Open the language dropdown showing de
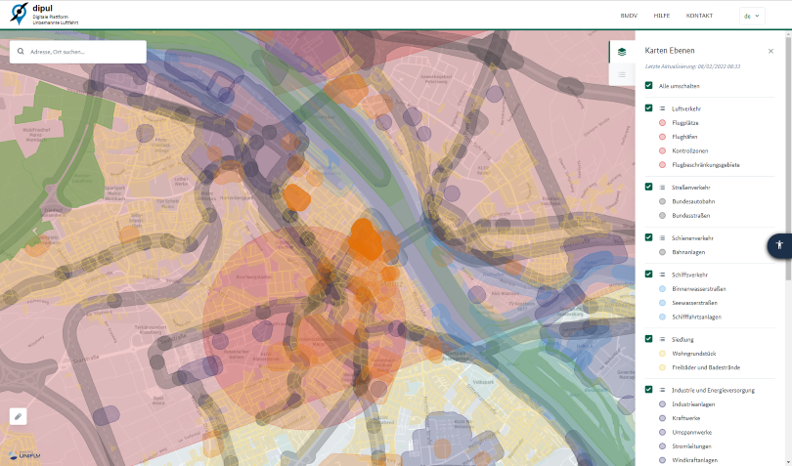792x466 pixels. [x=752, y=16]
